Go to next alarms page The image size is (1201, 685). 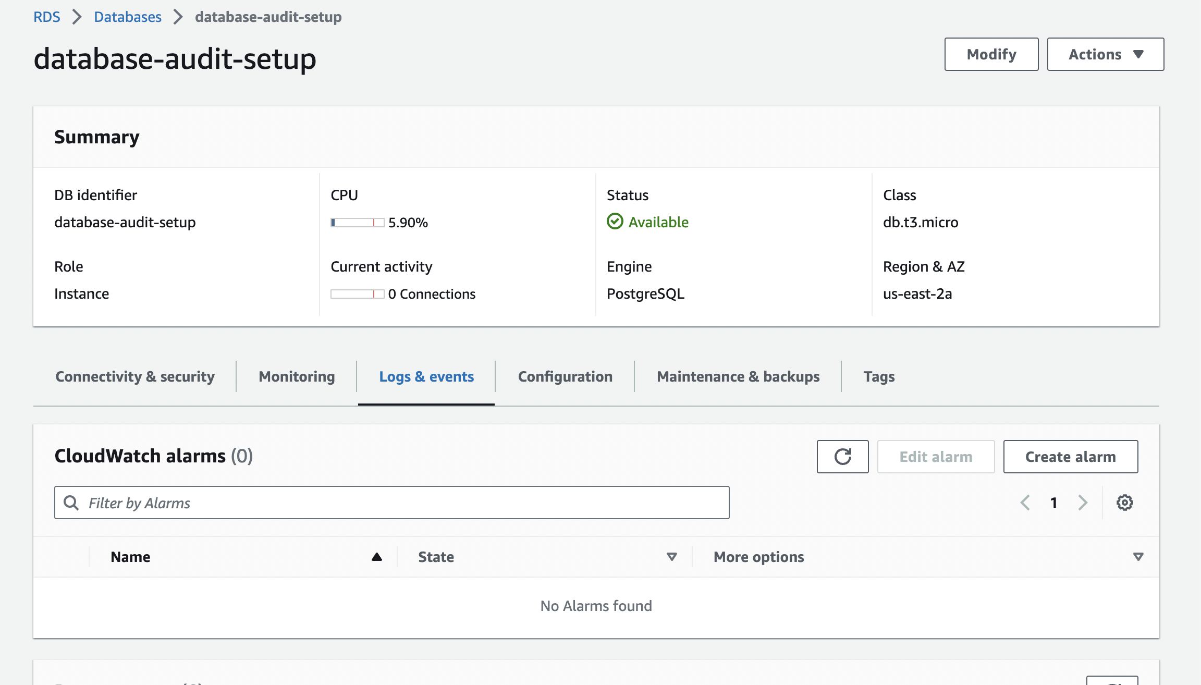[1083, 503]
